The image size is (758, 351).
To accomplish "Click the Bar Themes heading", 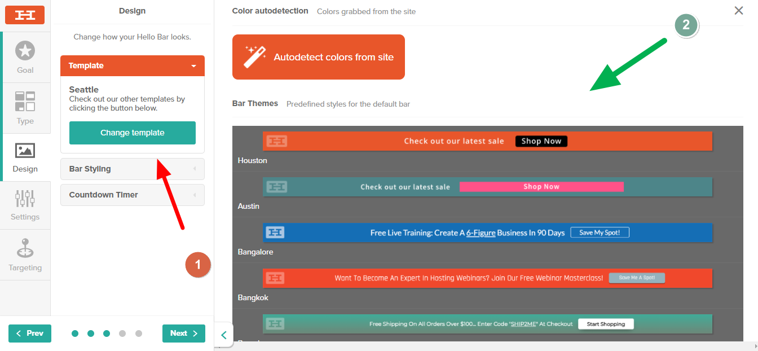I will coord(255,103).
